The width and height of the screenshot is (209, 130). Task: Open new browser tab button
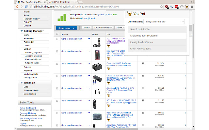point(81,2)
